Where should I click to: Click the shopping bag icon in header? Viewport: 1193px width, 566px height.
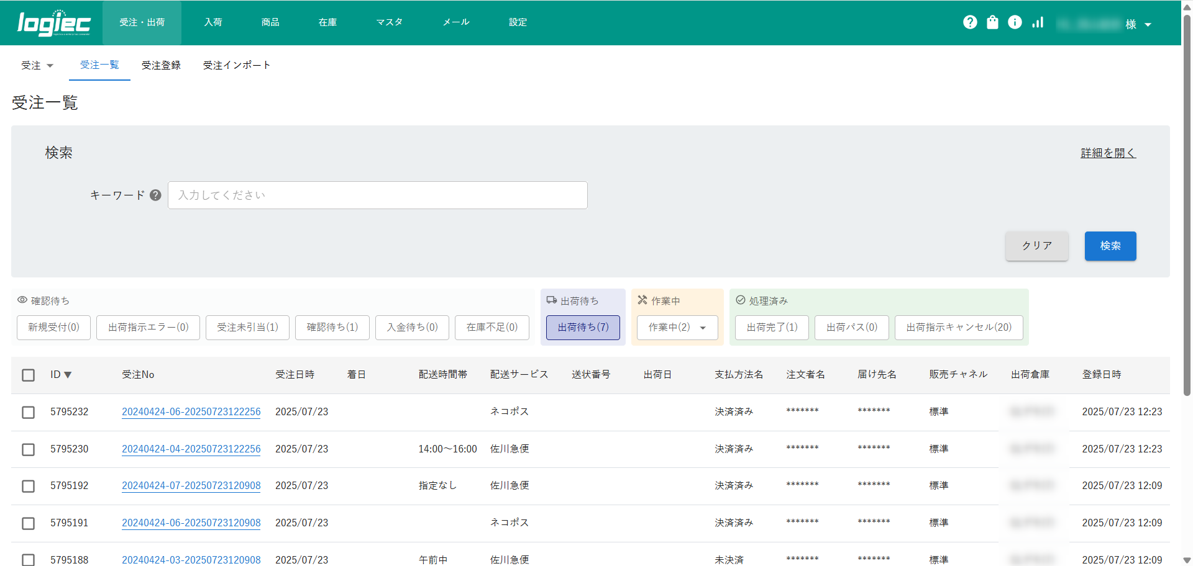coord(992,22)
